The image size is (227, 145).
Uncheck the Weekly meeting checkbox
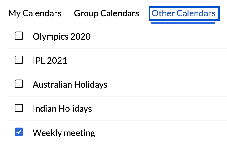click(19, 132)
